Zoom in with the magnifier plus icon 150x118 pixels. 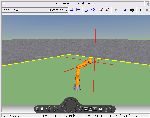tap(101, 10)
